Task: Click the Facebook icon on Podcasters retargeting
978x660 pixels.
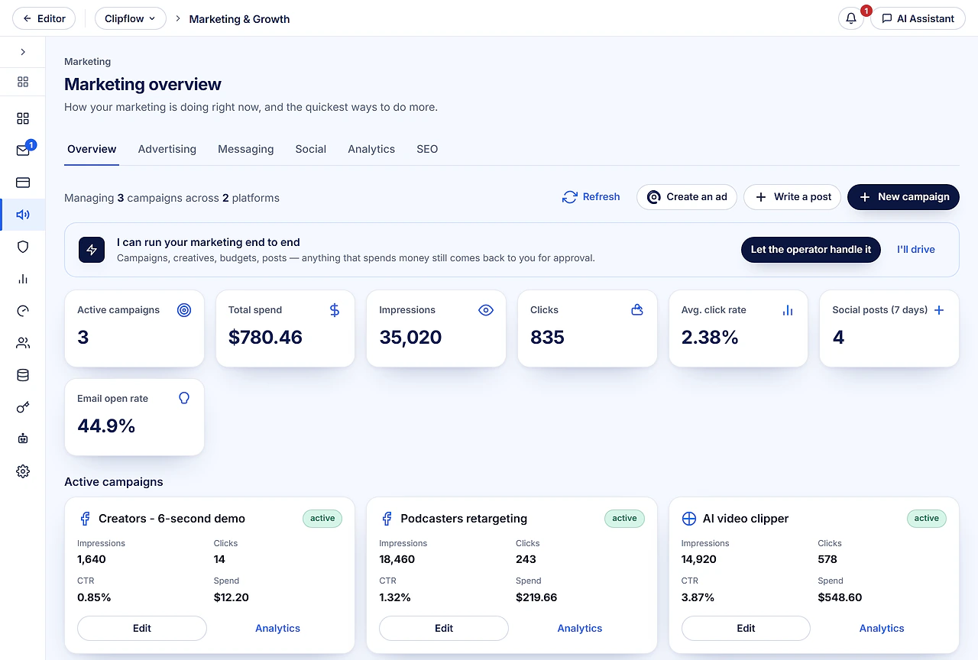Action: click(x=387, y=519)
